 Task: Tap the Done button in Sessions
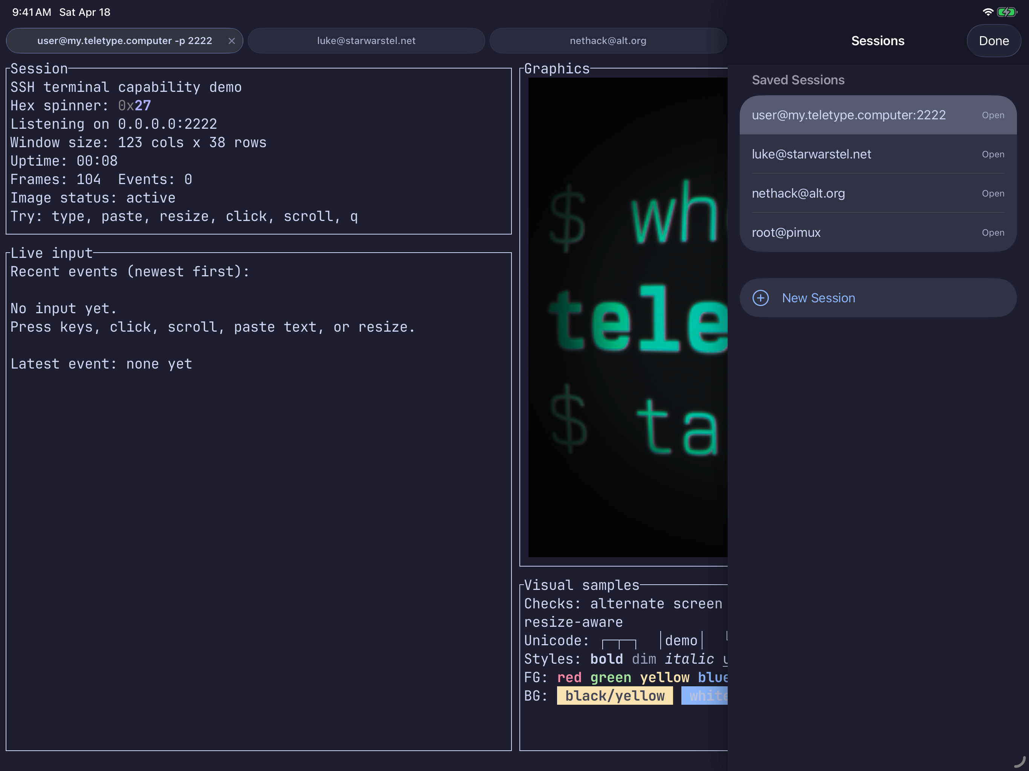994,41
